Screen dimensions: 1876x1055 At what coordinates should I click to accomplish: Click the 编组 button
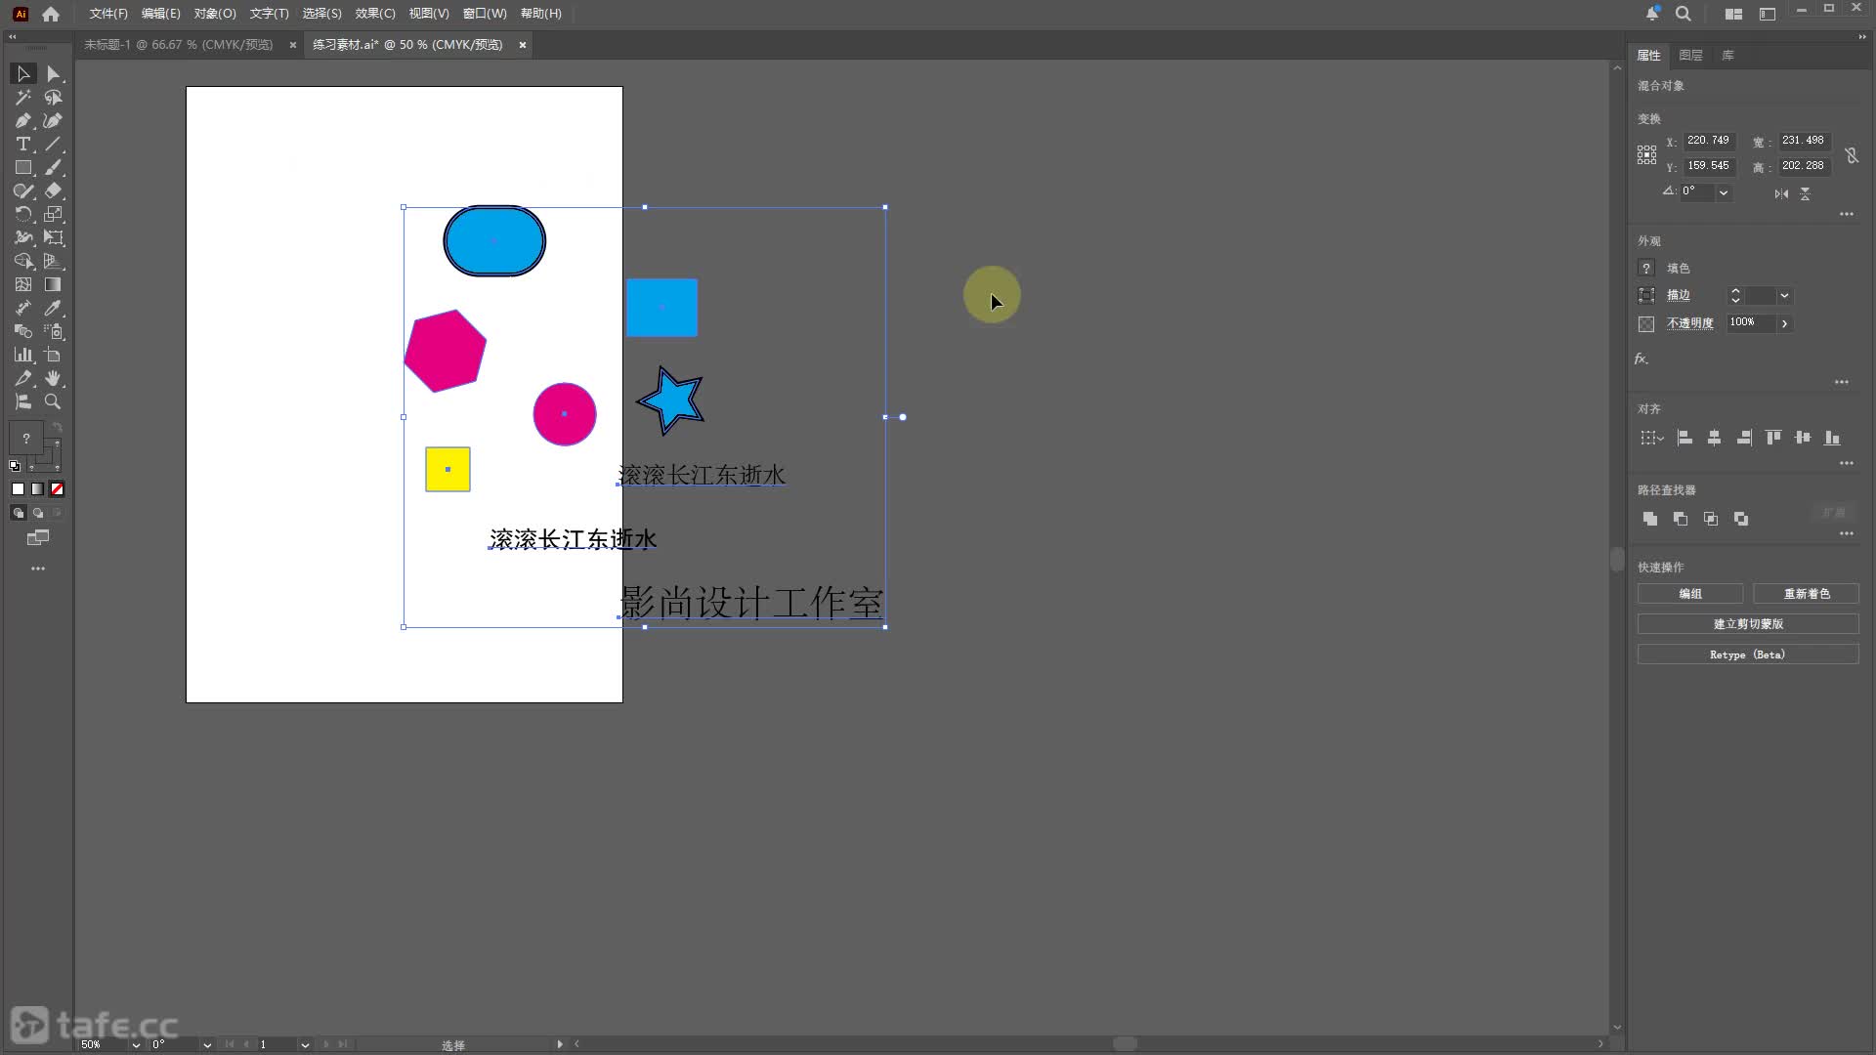coord(1690,594)
